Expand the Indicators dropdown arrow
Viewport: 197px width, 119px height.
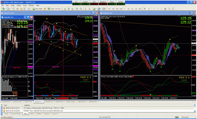tap(96, 9)
